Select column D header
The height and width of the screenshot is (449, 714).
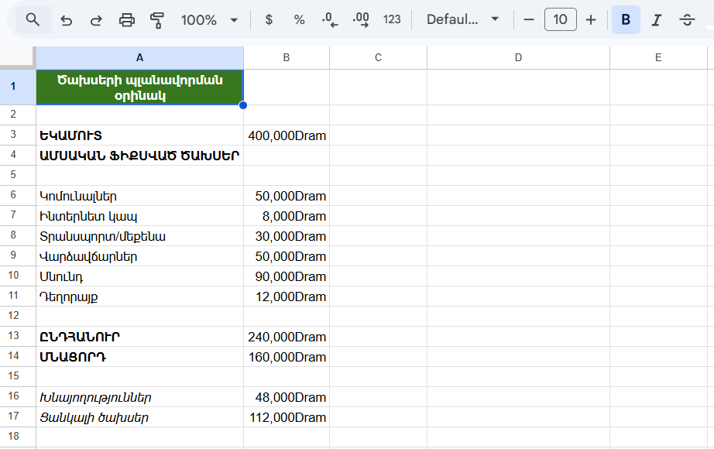[517, 57]
